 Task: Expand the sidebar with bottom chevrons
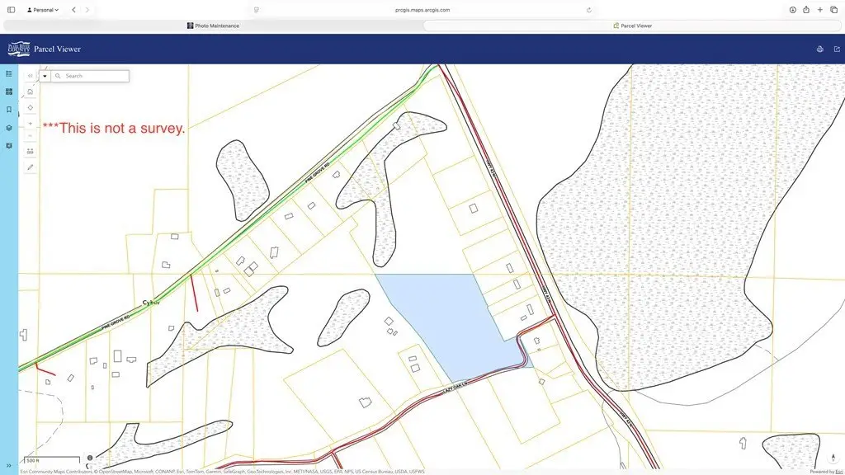tap(8, 465)
